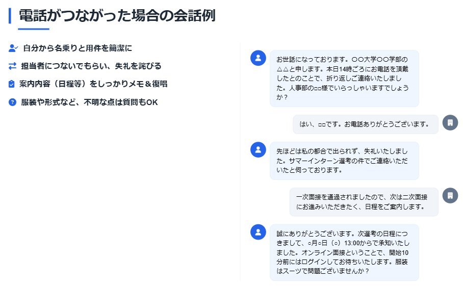Select the text 自分から名乗りと用件を簡潔に

click(78, 48)
